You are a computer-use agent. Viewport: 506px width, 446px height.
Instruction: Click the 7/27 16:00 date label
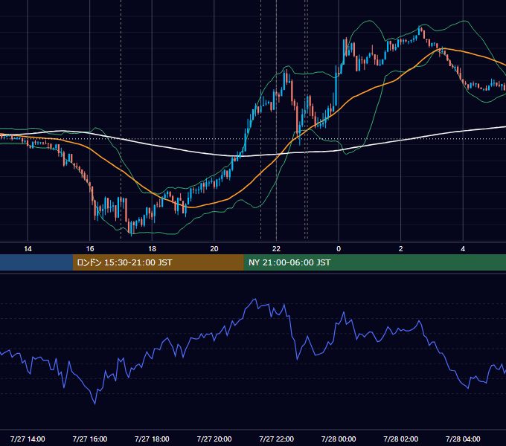(x=90, y=439)
